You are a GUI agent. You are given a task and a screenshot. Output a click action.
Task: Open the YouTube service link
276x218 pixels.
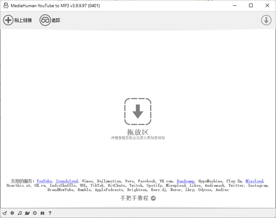click(x=44, y=181)
